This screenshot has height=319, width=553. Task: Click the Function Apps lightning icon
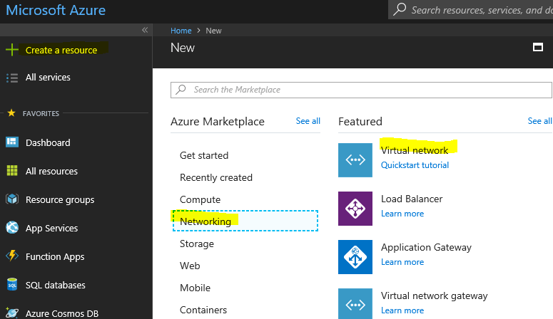coord(12,256)
